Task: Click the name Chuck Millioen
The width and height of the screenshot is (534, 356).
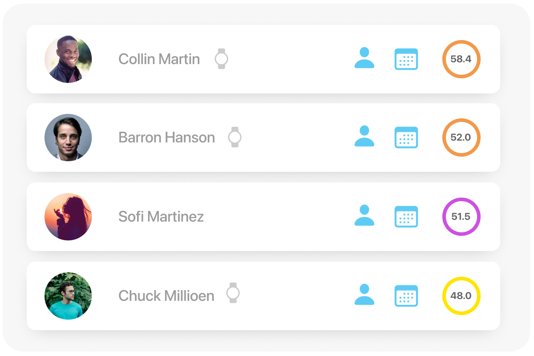Action: tap(166, 296)
